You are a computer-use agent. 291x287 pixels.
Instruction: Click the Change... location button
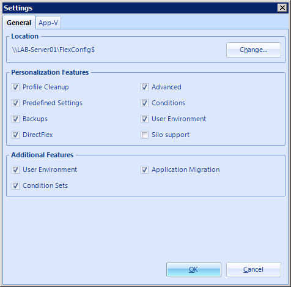point(254,50)
